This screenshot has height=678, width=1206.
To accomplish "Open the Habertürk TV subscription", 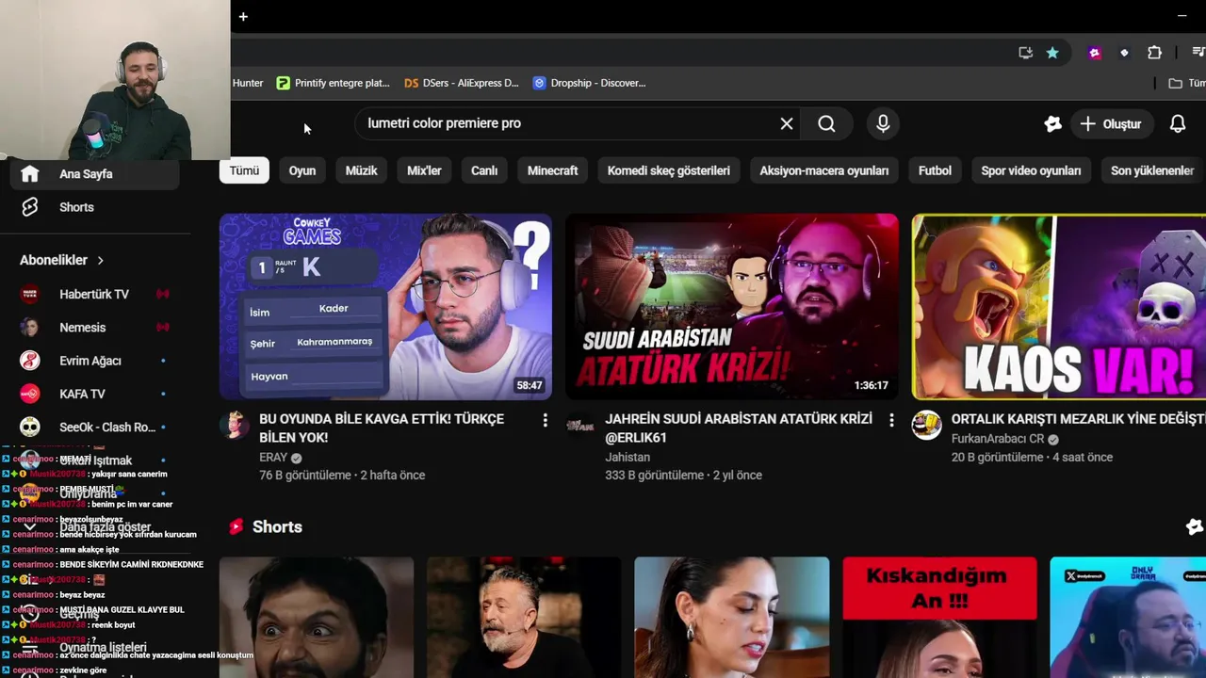I will pyautogui.click(x=94, y=294).
